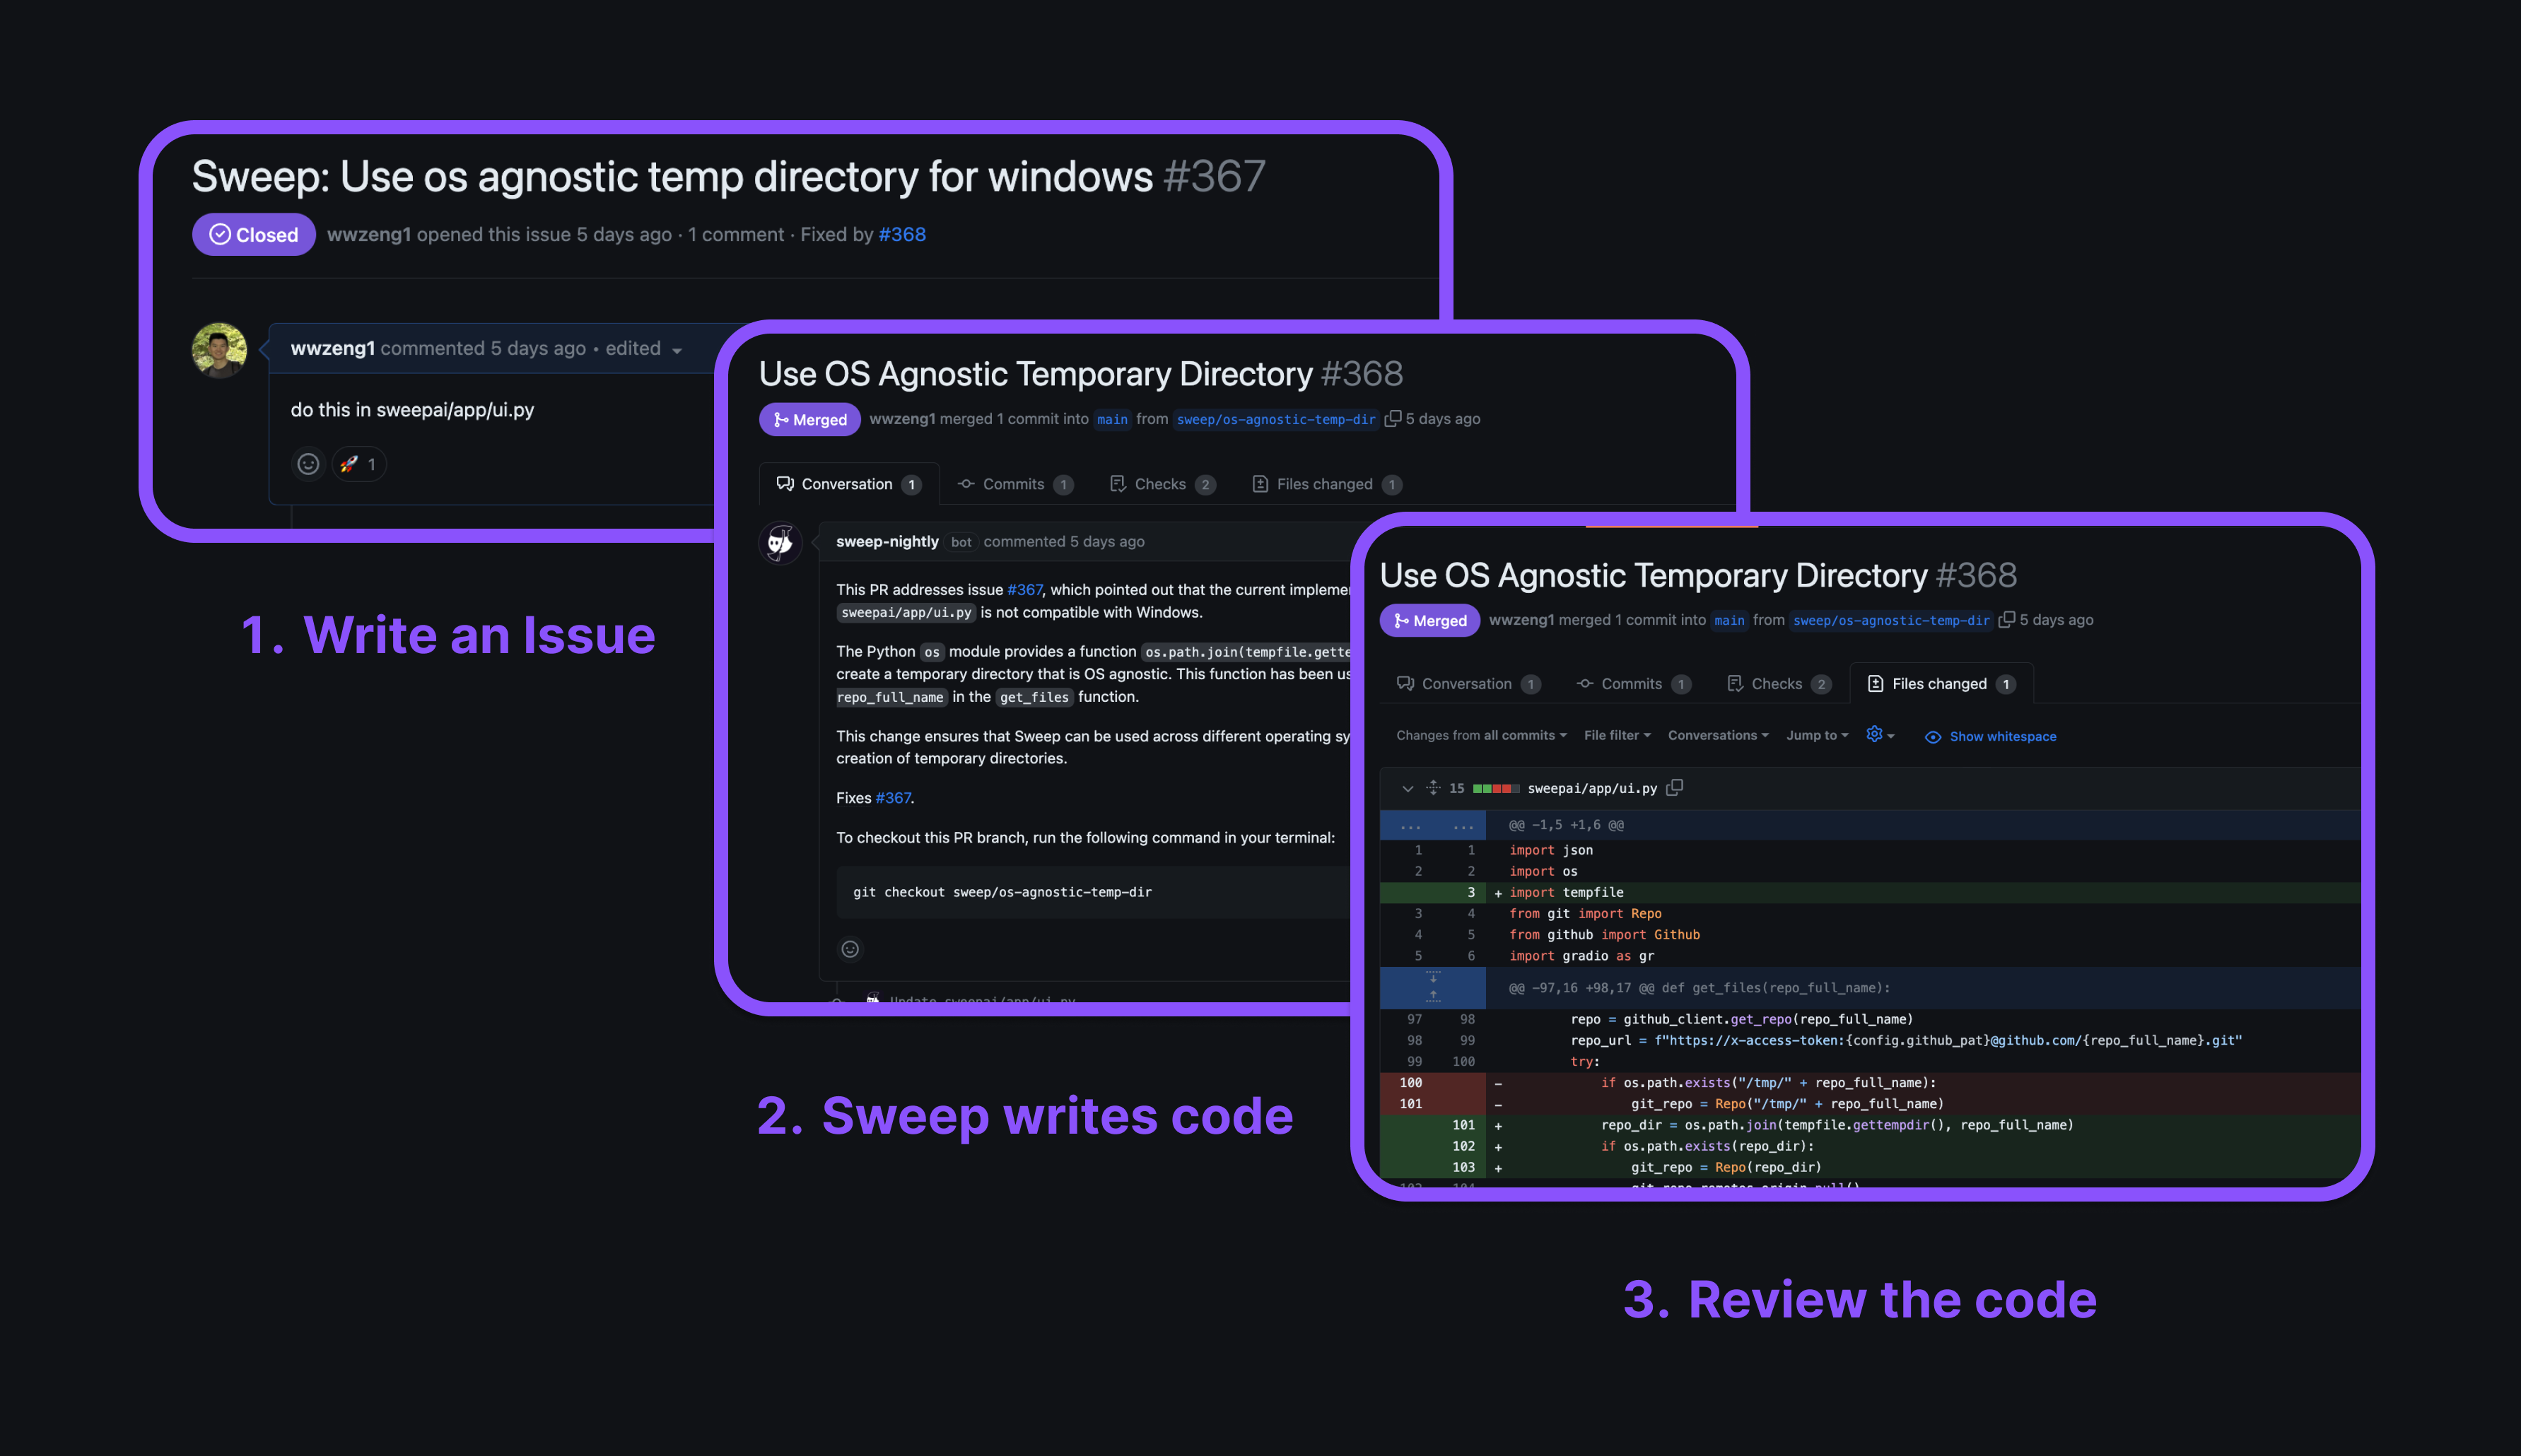Click the main branch label in the middle PR window
2521x1456 pixels.
click(x=1112, y=419)
